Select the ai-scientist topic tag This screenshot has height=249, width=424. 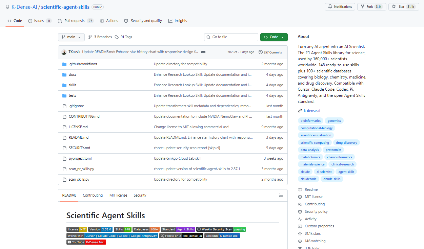click(324, 172)
